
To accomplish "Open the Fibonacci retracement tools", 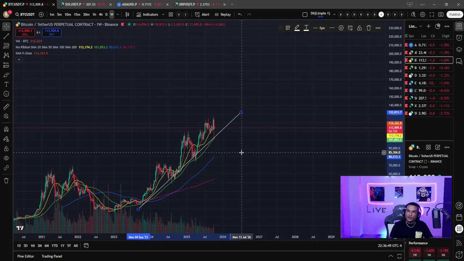I will (x=6, y=46).
